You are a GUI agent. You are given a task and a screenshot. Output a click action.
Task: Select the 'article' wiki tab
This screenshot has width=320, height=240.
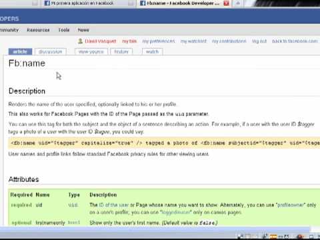click(x=20, y=51)
